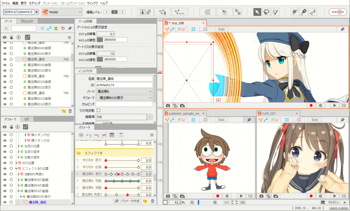Open settings gear in rice_t08 view
This screenshot has height=211, width=350.
tap(320, 106)
